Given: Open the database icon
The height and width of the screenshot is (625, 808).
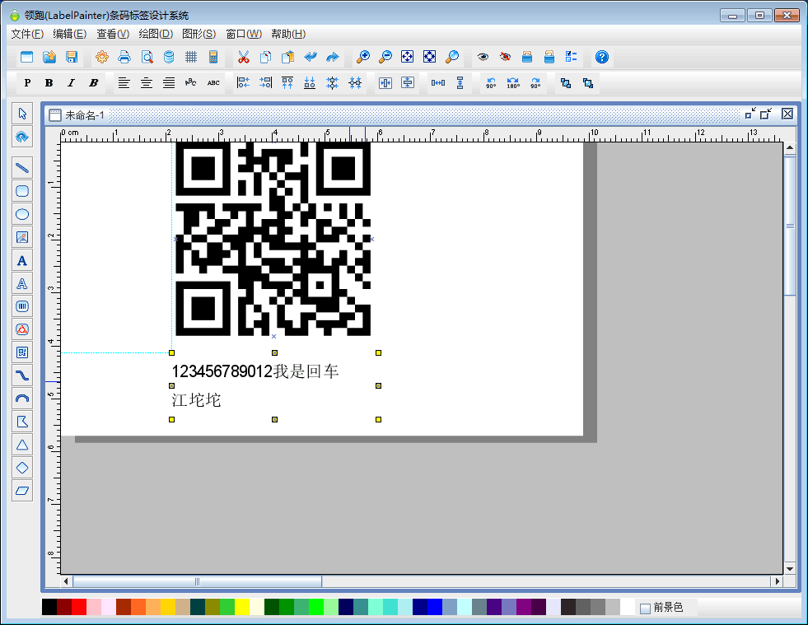Looking at the screenshot, I should pyautogui.click(x=169, y=57).
